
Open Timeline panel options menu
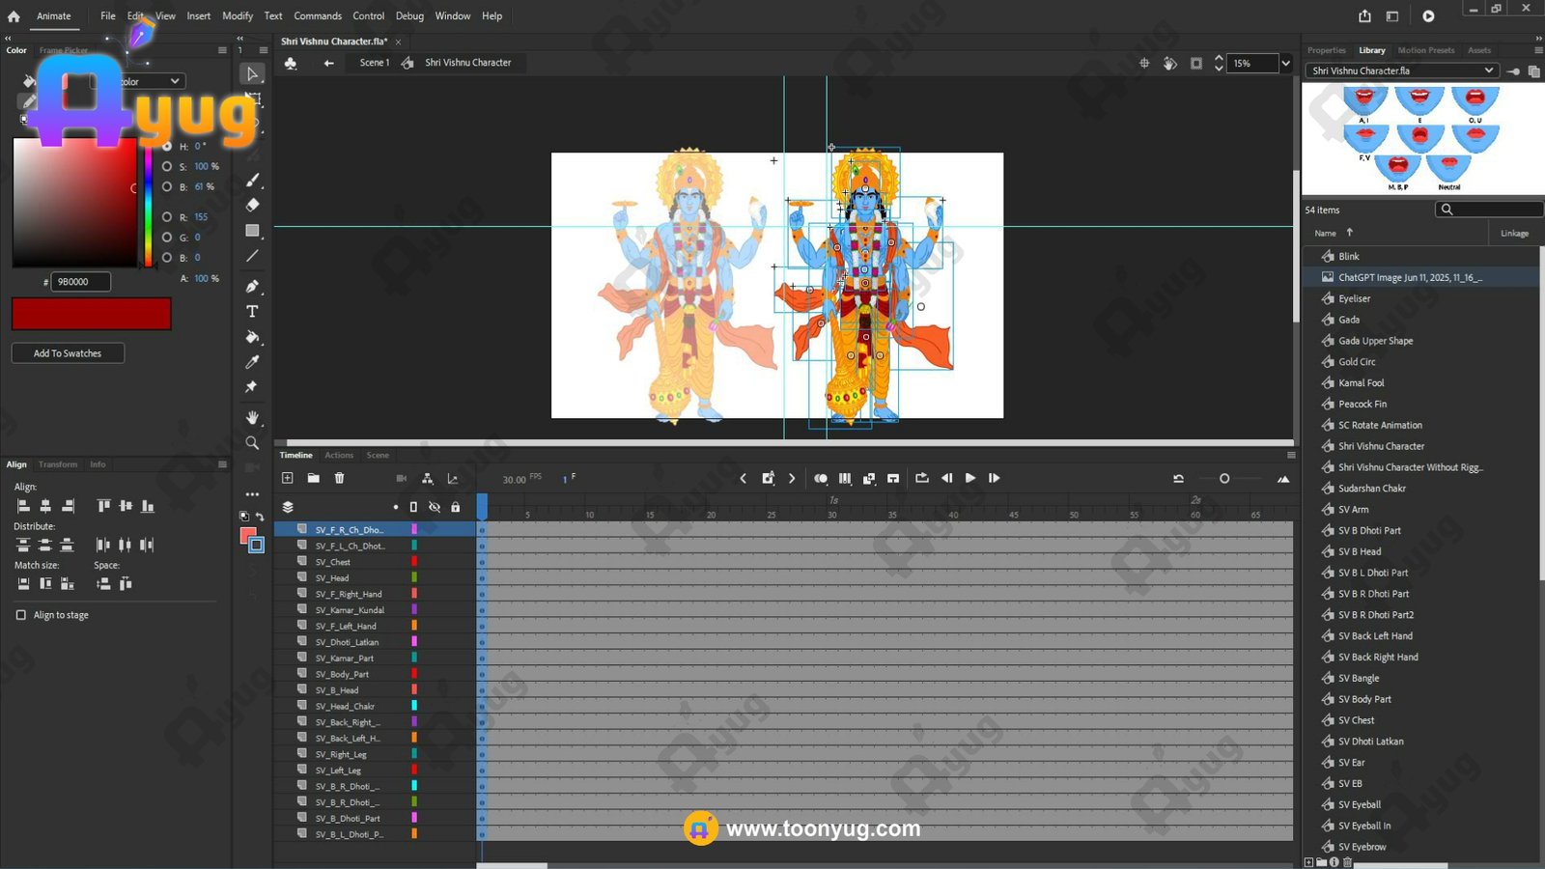1291,455
